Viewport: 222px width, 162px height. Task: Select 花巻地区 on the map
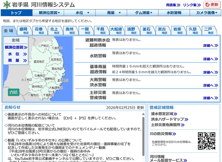pyautogui.click(x=40, y=76)
